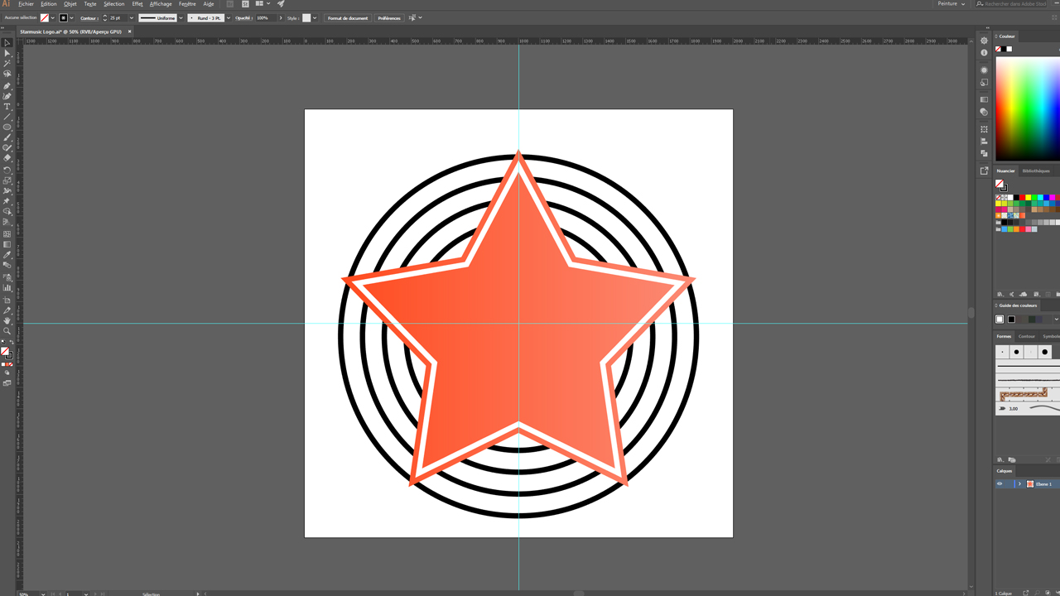1060x596 pixels.
Task: Select the 3.00 calligraphic brush row
Action: [1027, 408]
